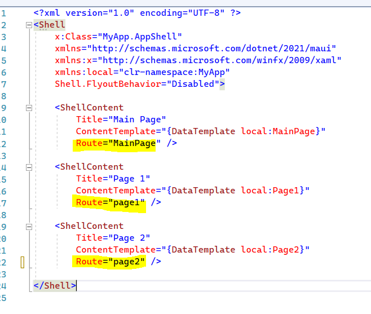The height and width of the screenshot is (314, 371).
Task: Click the xml version declaration line
Action: (x=137, y=13)
